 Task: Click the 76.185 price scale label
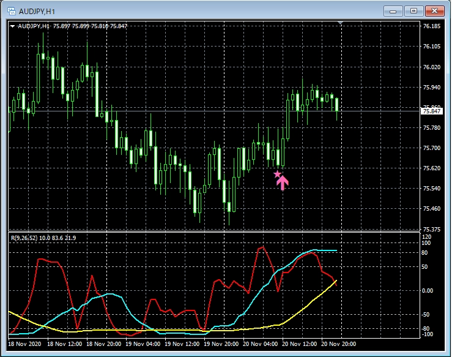(432, 26)
